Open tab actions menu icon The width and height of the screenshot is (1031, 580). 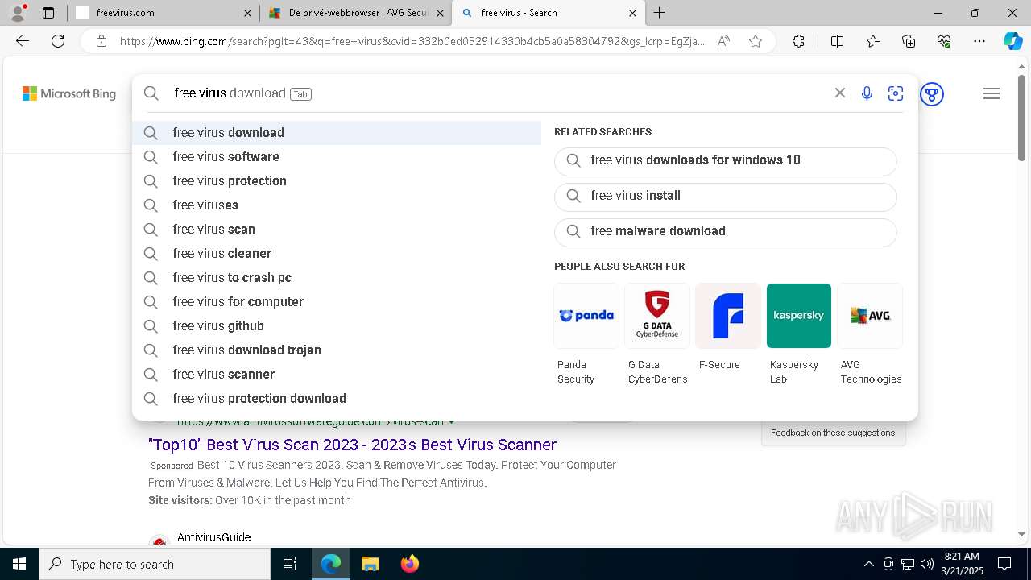click(48, 13)
